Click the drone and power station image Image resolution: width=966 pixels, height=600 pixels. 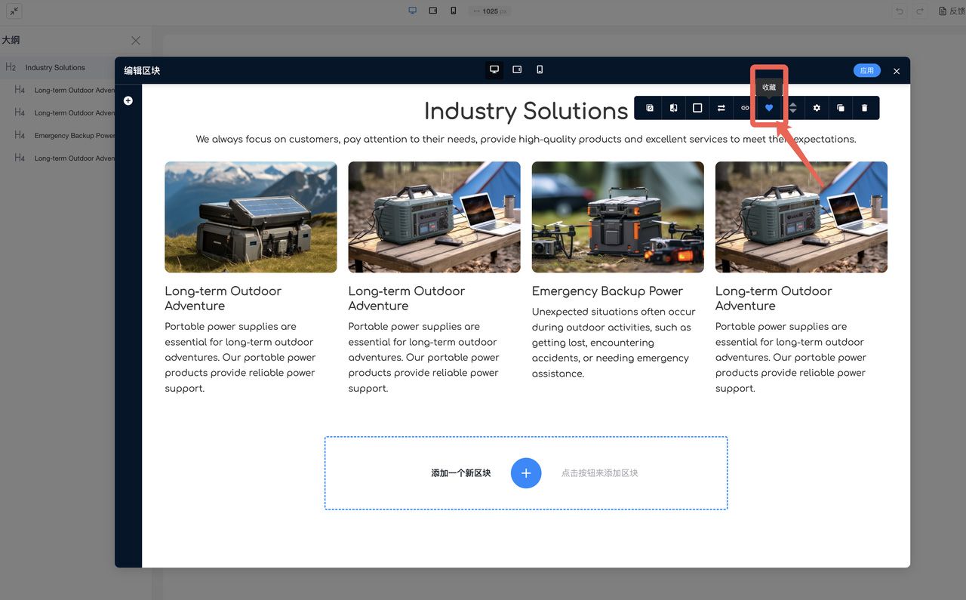618,217
